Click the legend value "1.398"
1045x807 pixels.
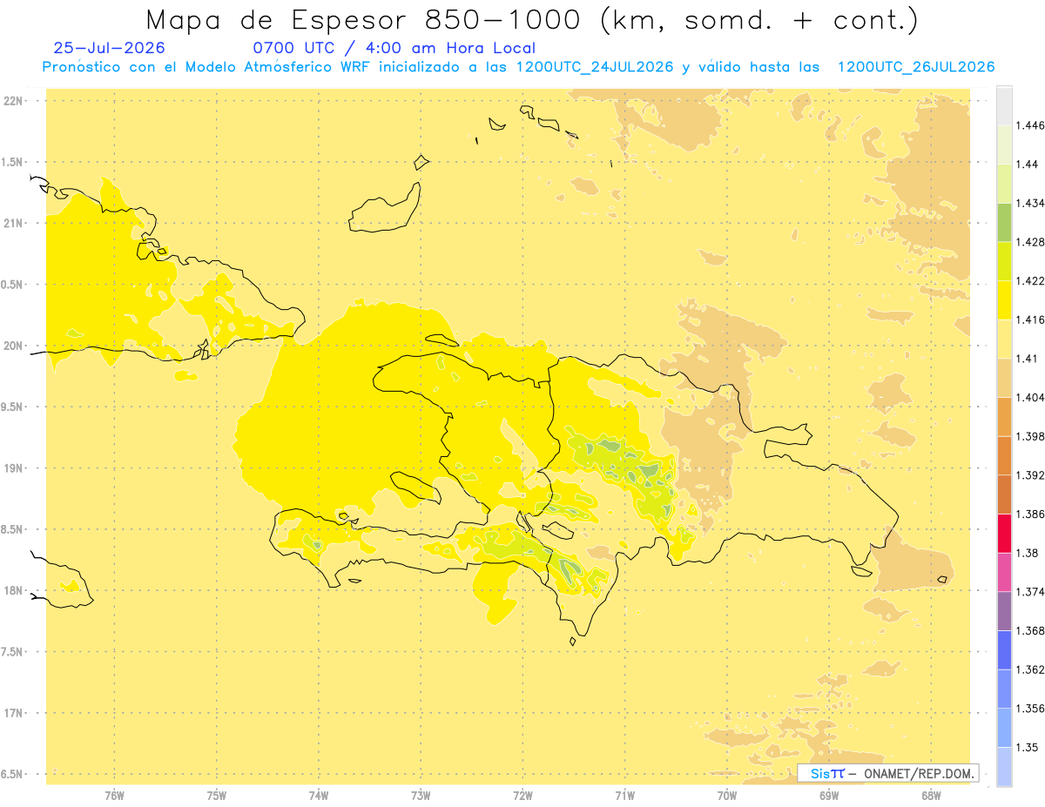pos(1030,436)
